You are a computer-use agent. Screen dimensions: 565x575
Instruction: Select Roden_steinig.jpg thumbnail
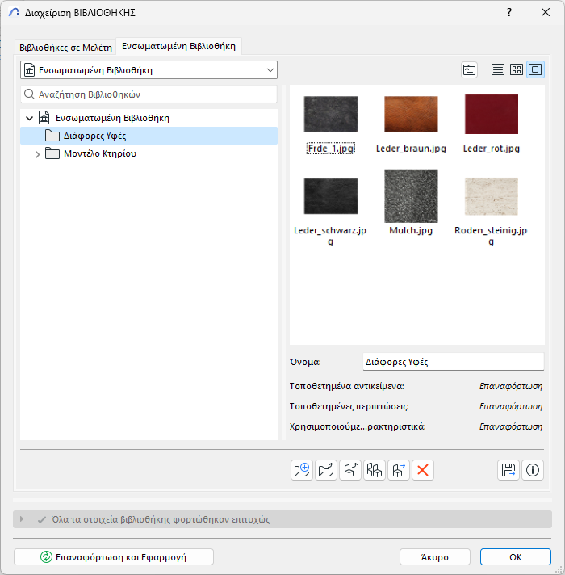point(492,196)
